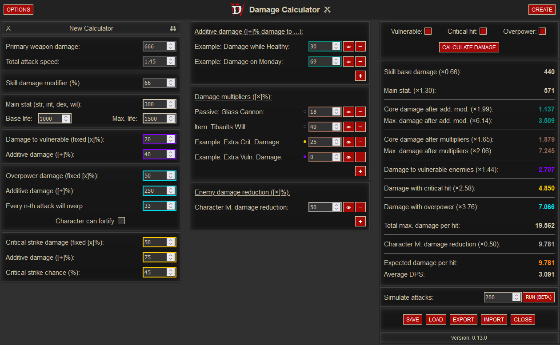
Task: Toggle visibility of Glass Cannon multiplier
Action: [348, 112]
